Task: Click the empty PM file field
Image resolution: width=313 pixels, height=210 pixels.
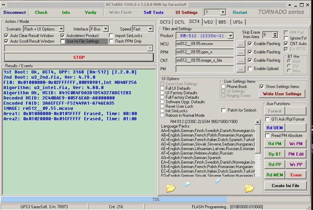Action: [x=205, y=69]
